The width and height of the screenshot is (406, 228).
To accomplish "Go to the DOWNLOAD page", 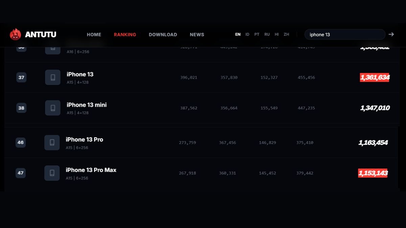I will coord(163,34).
